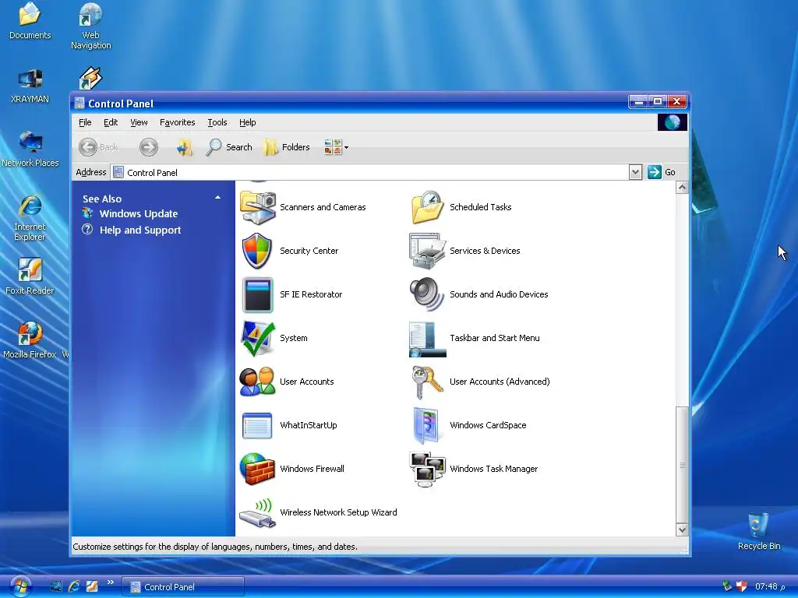Open the View menu
This screenshot has height=598, width=798.
coord(139,122)
